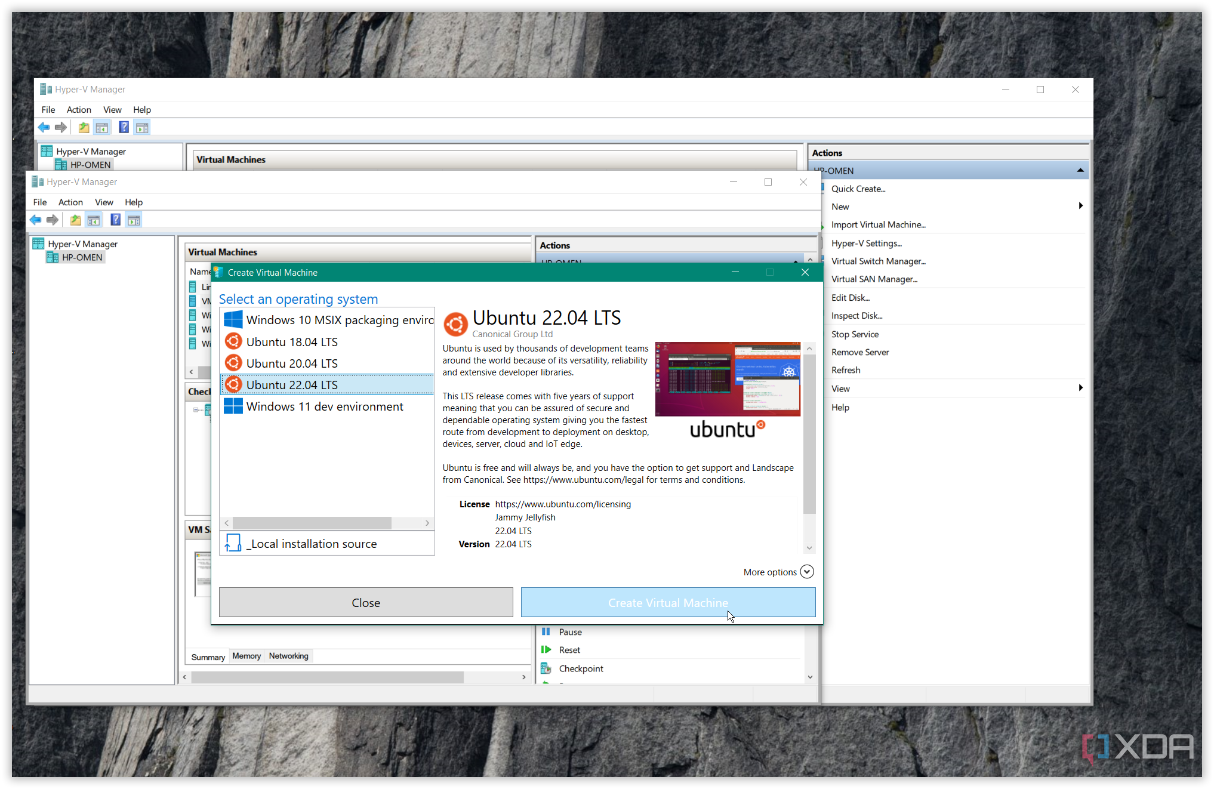Collapse HP-OMEN section arrow in rear Actions pane

(1080, 170)
